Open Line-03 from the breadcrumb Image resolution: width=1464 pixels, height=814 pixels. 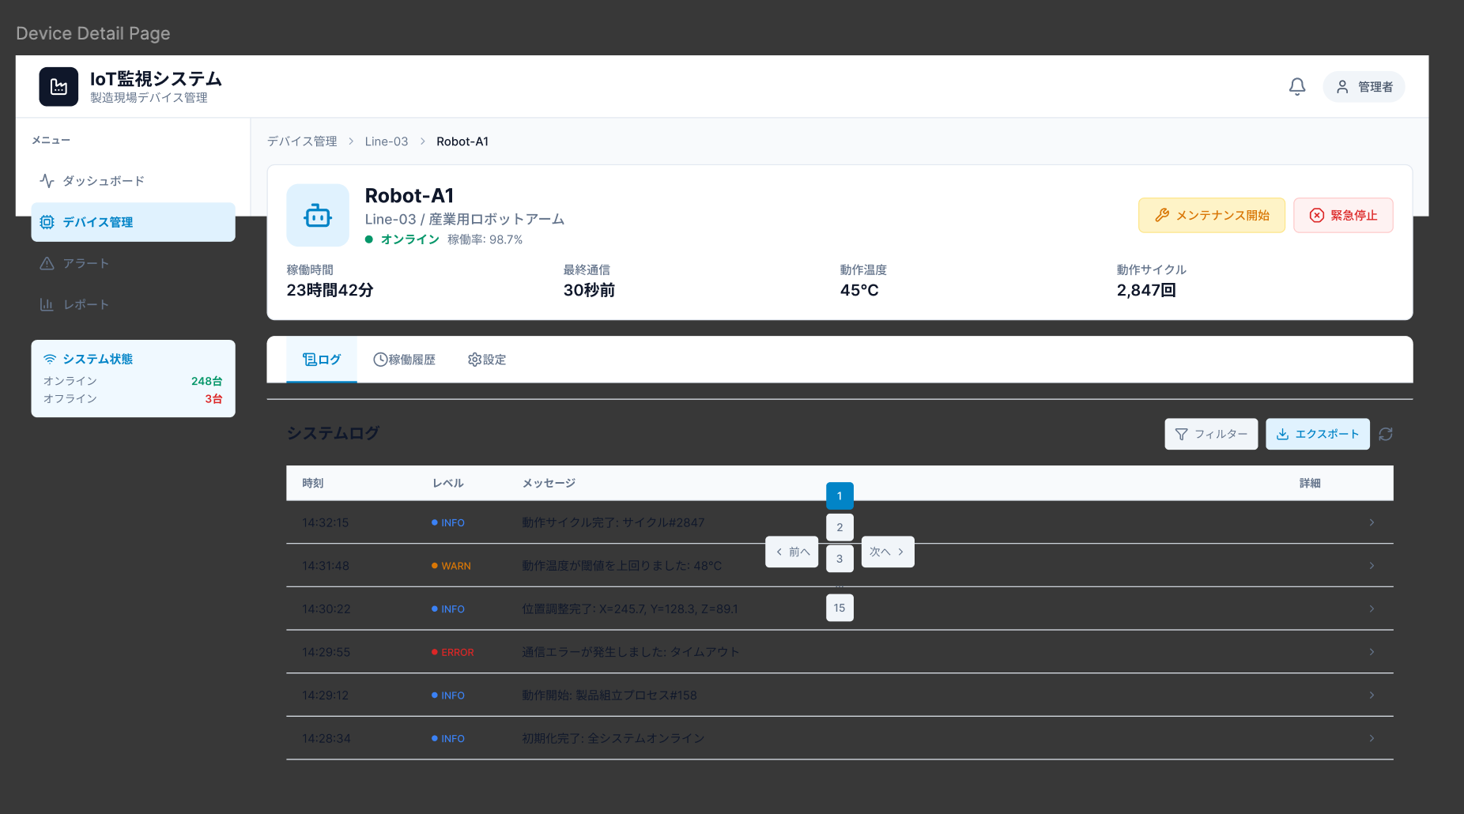click(x=386, y=141)
